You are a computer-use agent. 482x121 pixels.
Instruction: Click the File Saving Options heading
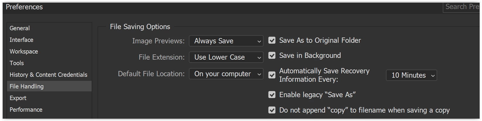(140, 27)
